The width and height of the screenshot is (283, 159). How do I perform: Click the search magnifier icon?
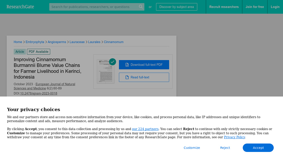(x=141, y=7)
